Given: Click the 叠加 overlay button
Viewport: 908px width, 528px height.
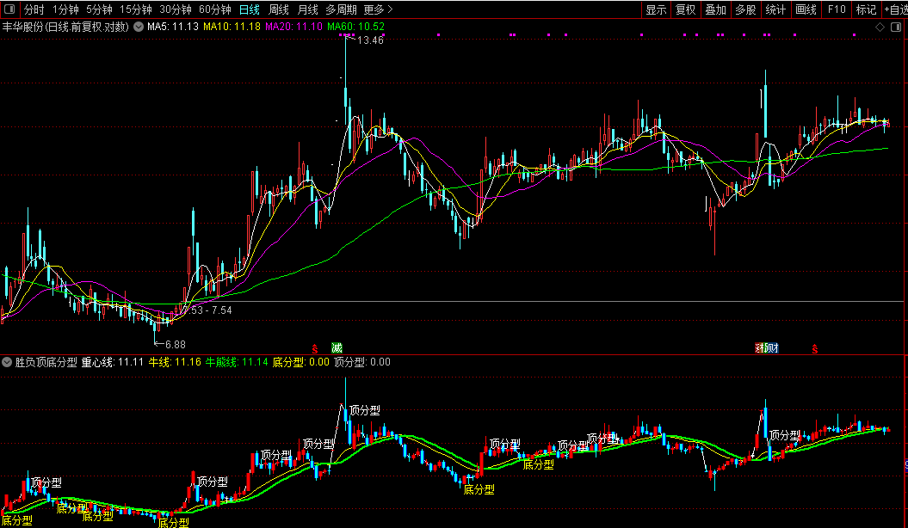Looking at the screenshot, I should (x=716, y=9).
